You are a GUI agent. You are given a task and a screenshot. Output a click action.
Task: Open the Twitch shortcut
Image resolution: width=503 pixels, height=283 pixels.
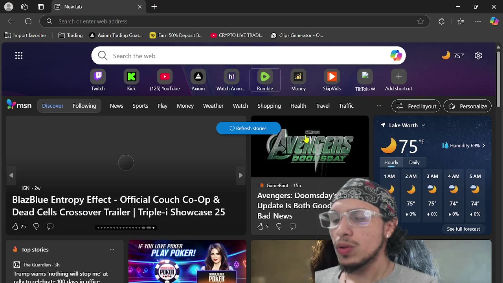tap(98, 80)
